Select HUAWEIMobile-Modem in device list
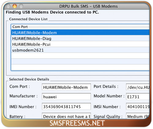Screen dimensions: 153x129 [x=80, y=33]
